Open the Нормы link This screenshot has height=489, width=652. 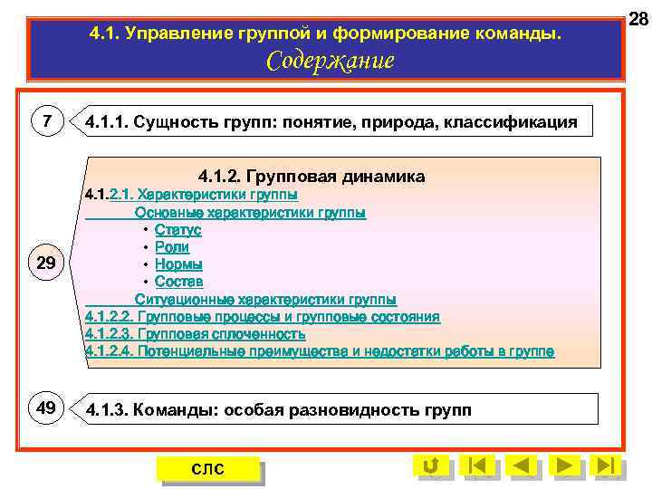(x=178, y=264)
